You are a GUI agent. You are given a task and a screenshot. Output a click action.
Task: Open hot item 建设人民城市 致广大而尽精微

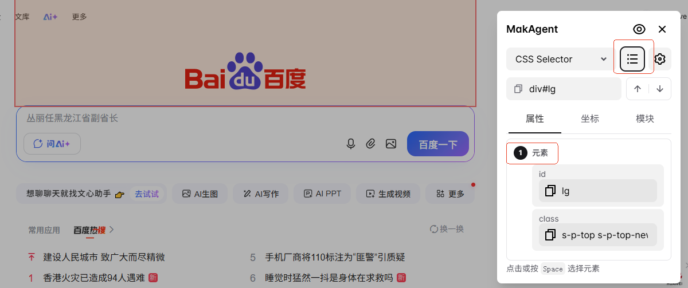(x=104, y=258)
